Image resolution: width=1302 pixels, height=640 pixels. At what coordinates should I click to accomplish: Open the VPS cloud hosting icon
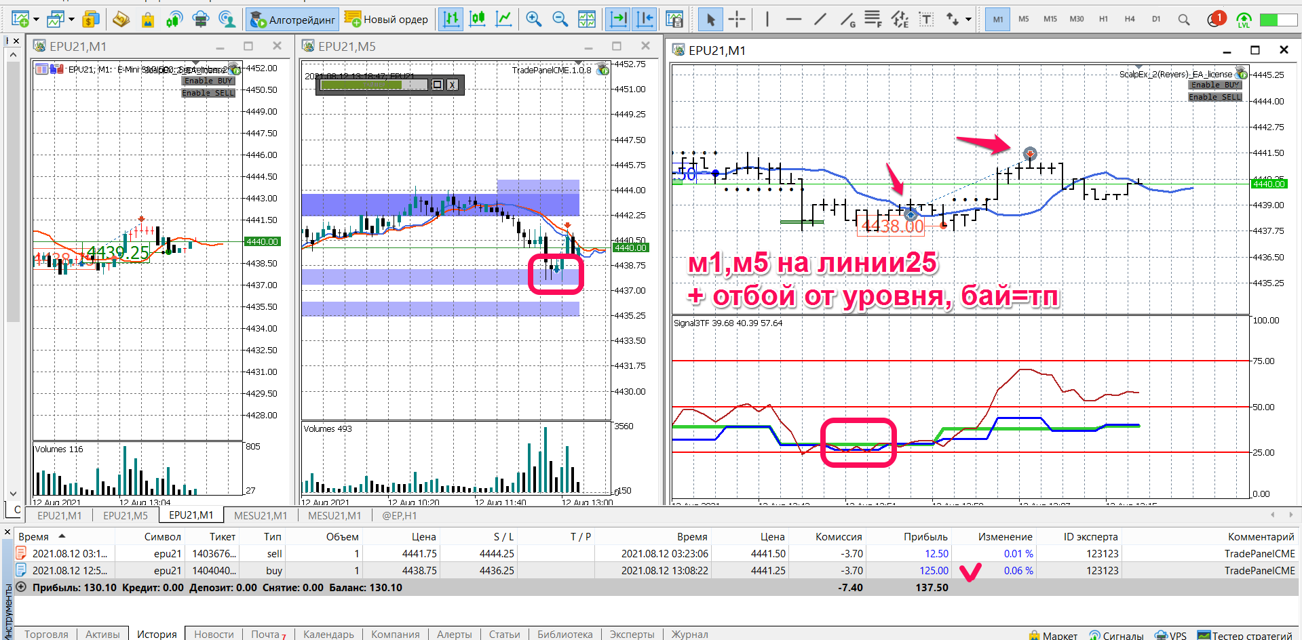pos(201,20)
